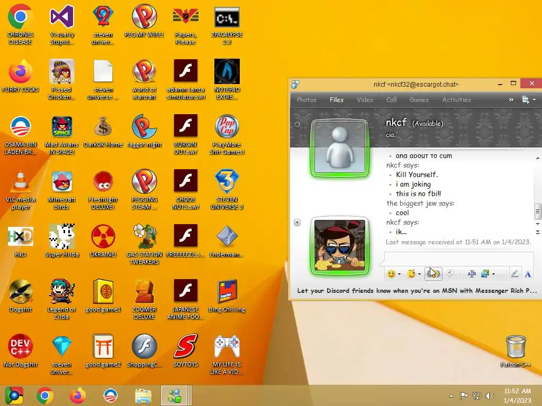Select the VLC media player icon

(x=21, y=190)
